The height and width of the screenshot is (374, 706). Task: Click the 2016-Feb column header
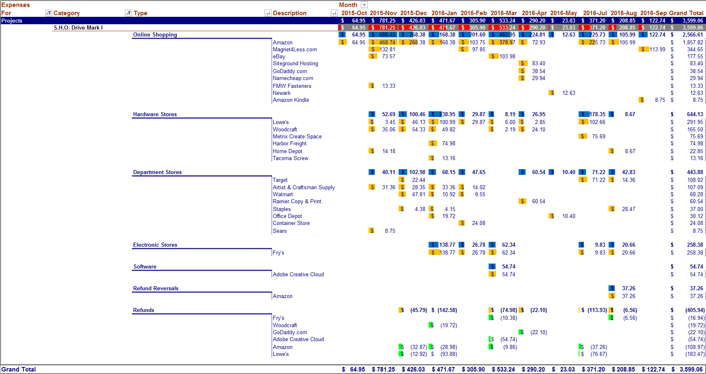click(473, 13)
